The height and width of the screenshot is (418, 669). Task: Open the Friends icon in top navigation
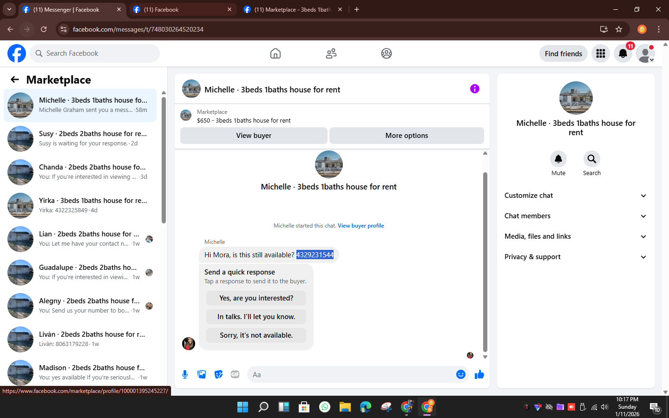pos(331,53)
